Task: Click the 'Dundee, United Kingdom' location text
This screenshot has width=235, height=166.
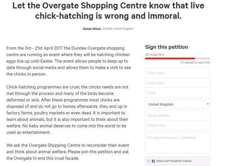Action: click(x=118, y=29)
